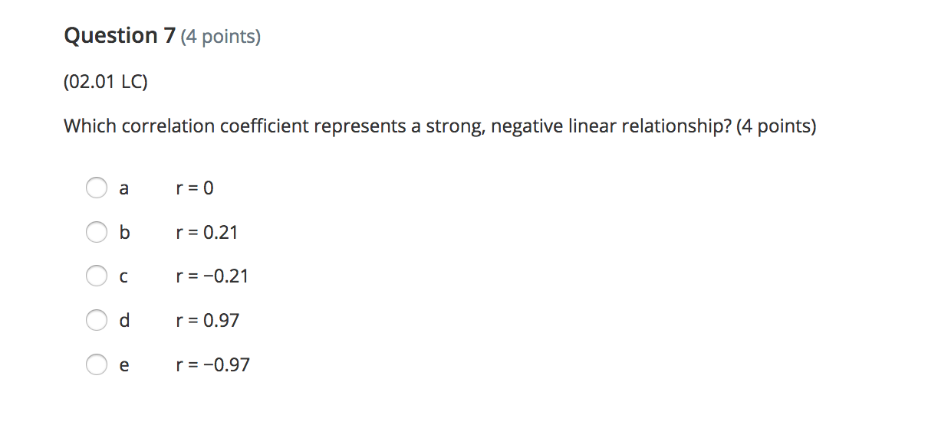Select radio button for option b
The height and width of the screenshot is (441, 928).
coord(97,232)
